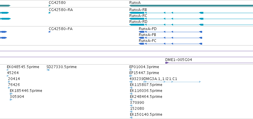The width and height of the screenshot is (253, 119).
Task: Select the EK115807.5prime EST label
Action: 146,85
